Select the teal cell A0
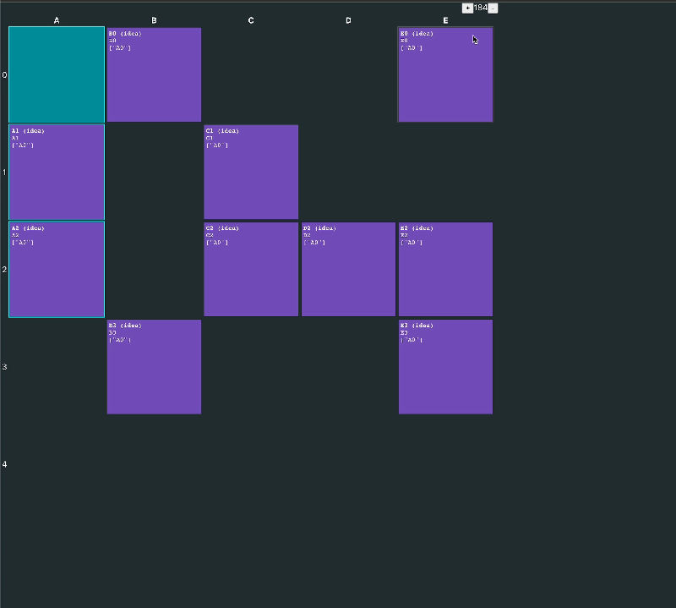 pyautogui.click(x=57, y=74)
